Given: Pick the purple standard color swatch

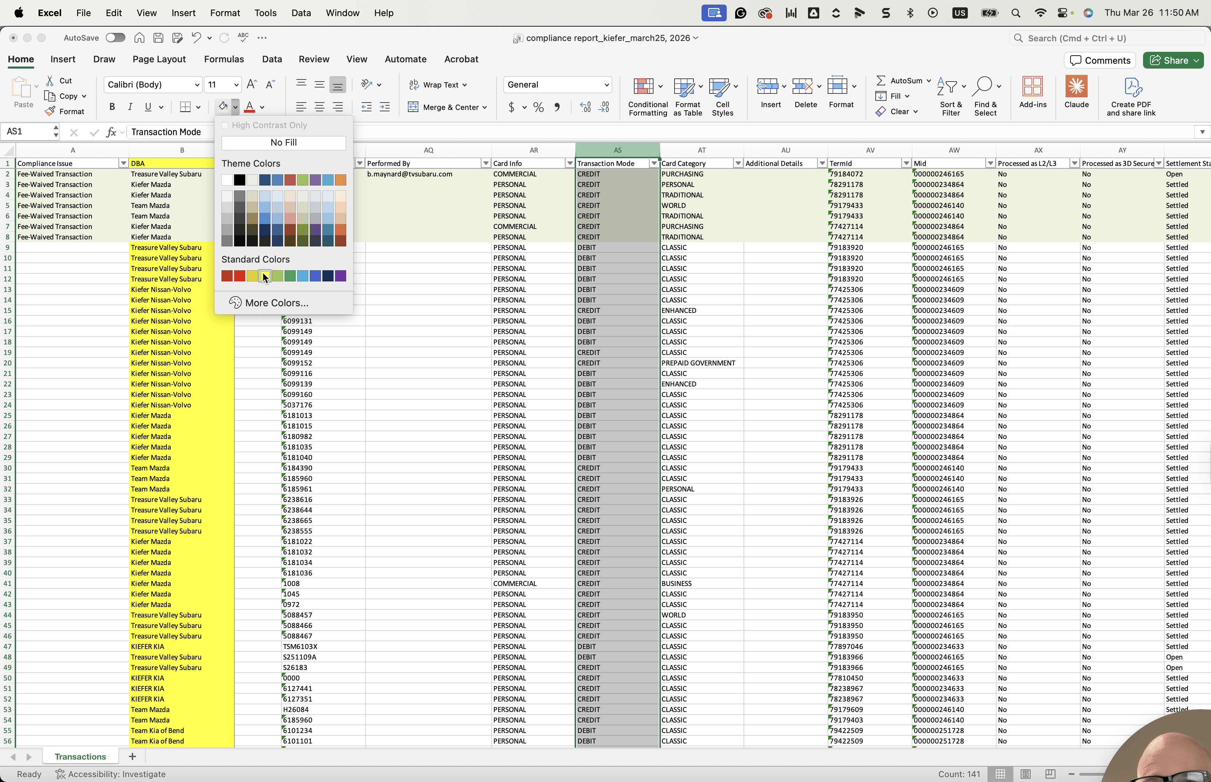Looking at the screenshot, I should pyautogui.click(x=341, y=276).
